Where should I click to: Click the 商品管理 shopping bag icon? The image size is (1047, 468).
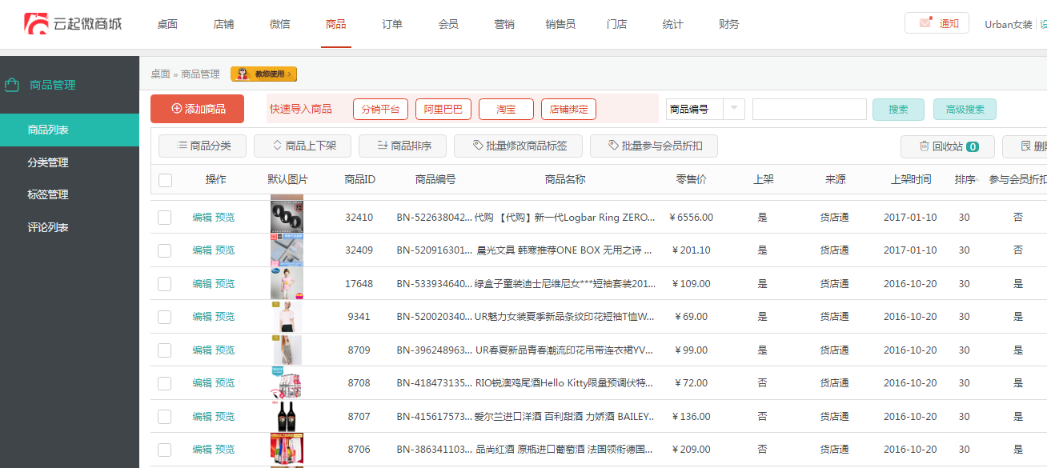[12, 85]
